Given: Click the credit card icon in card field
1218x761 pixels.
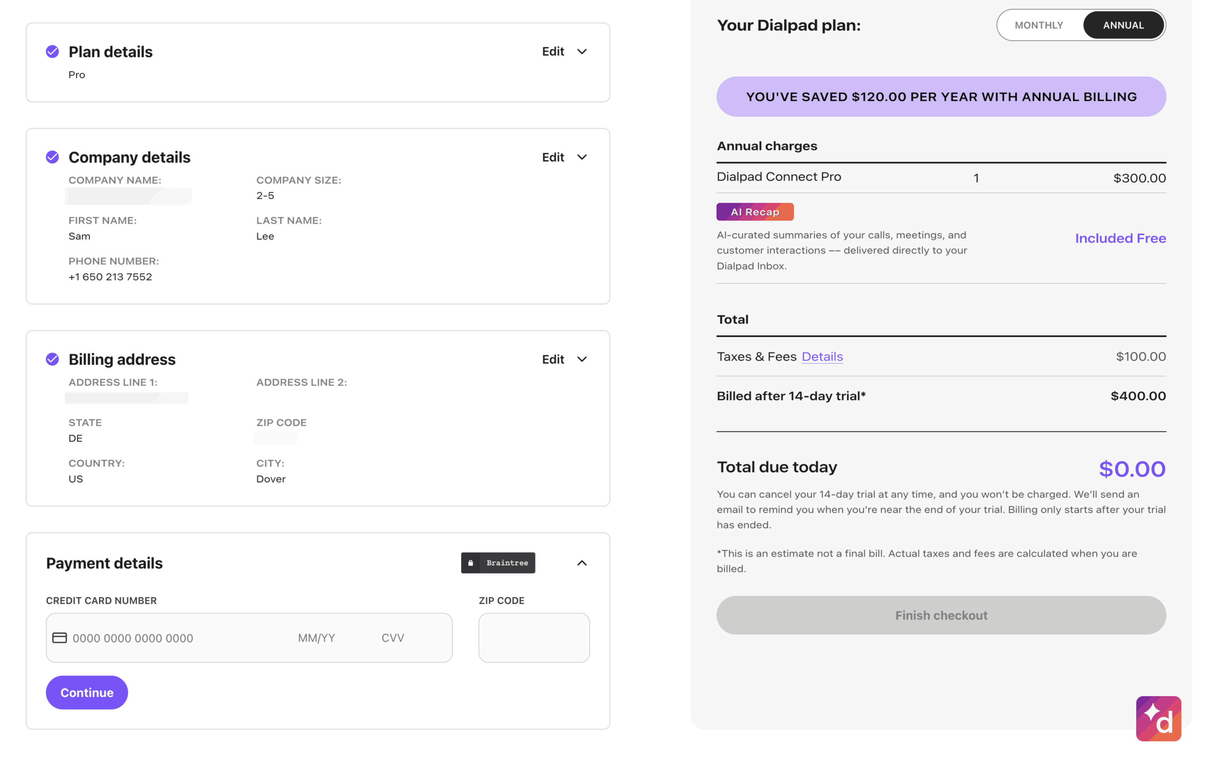Looking at the screenshot, I should click(x=59, y=638).
